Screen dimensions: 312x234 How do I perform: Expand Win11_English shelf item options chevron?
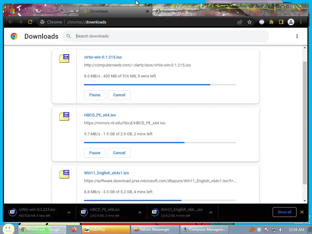coord(211,212)
